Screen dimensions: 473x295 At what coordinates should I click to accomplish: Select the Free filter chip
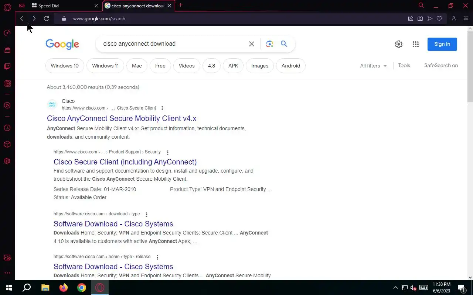pyautogui.click(x=160, y=66)
